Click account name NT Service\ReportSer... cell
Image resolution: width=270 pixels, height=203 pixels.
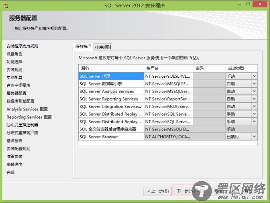(168, 99)
